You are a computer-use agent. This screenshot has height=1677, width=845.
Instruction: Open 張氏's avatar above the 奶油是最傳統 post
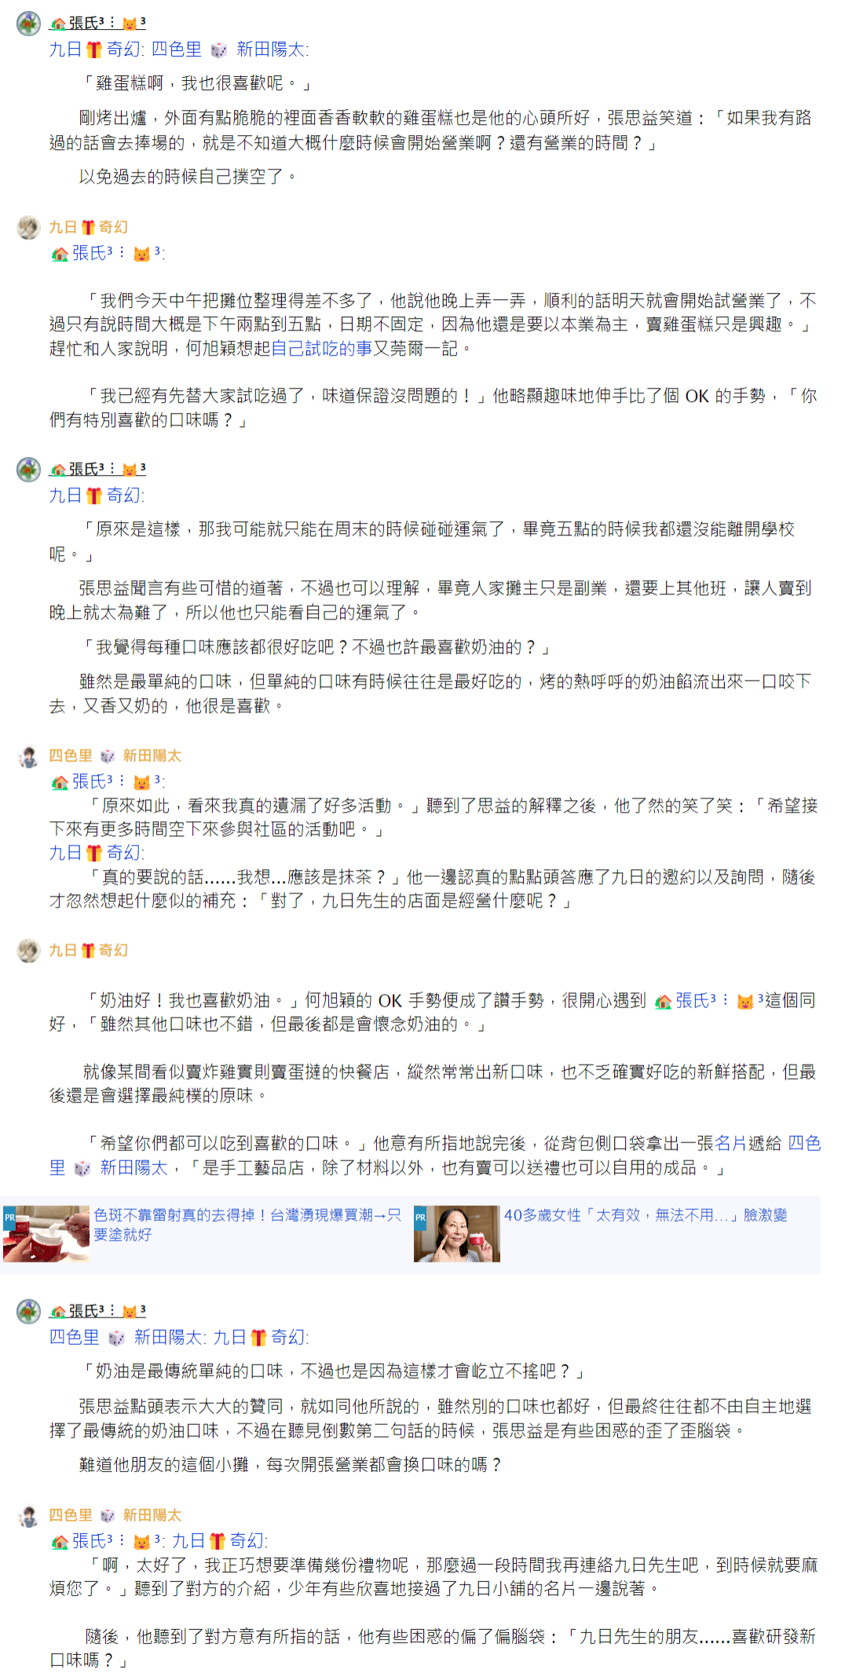point(29,1311)
